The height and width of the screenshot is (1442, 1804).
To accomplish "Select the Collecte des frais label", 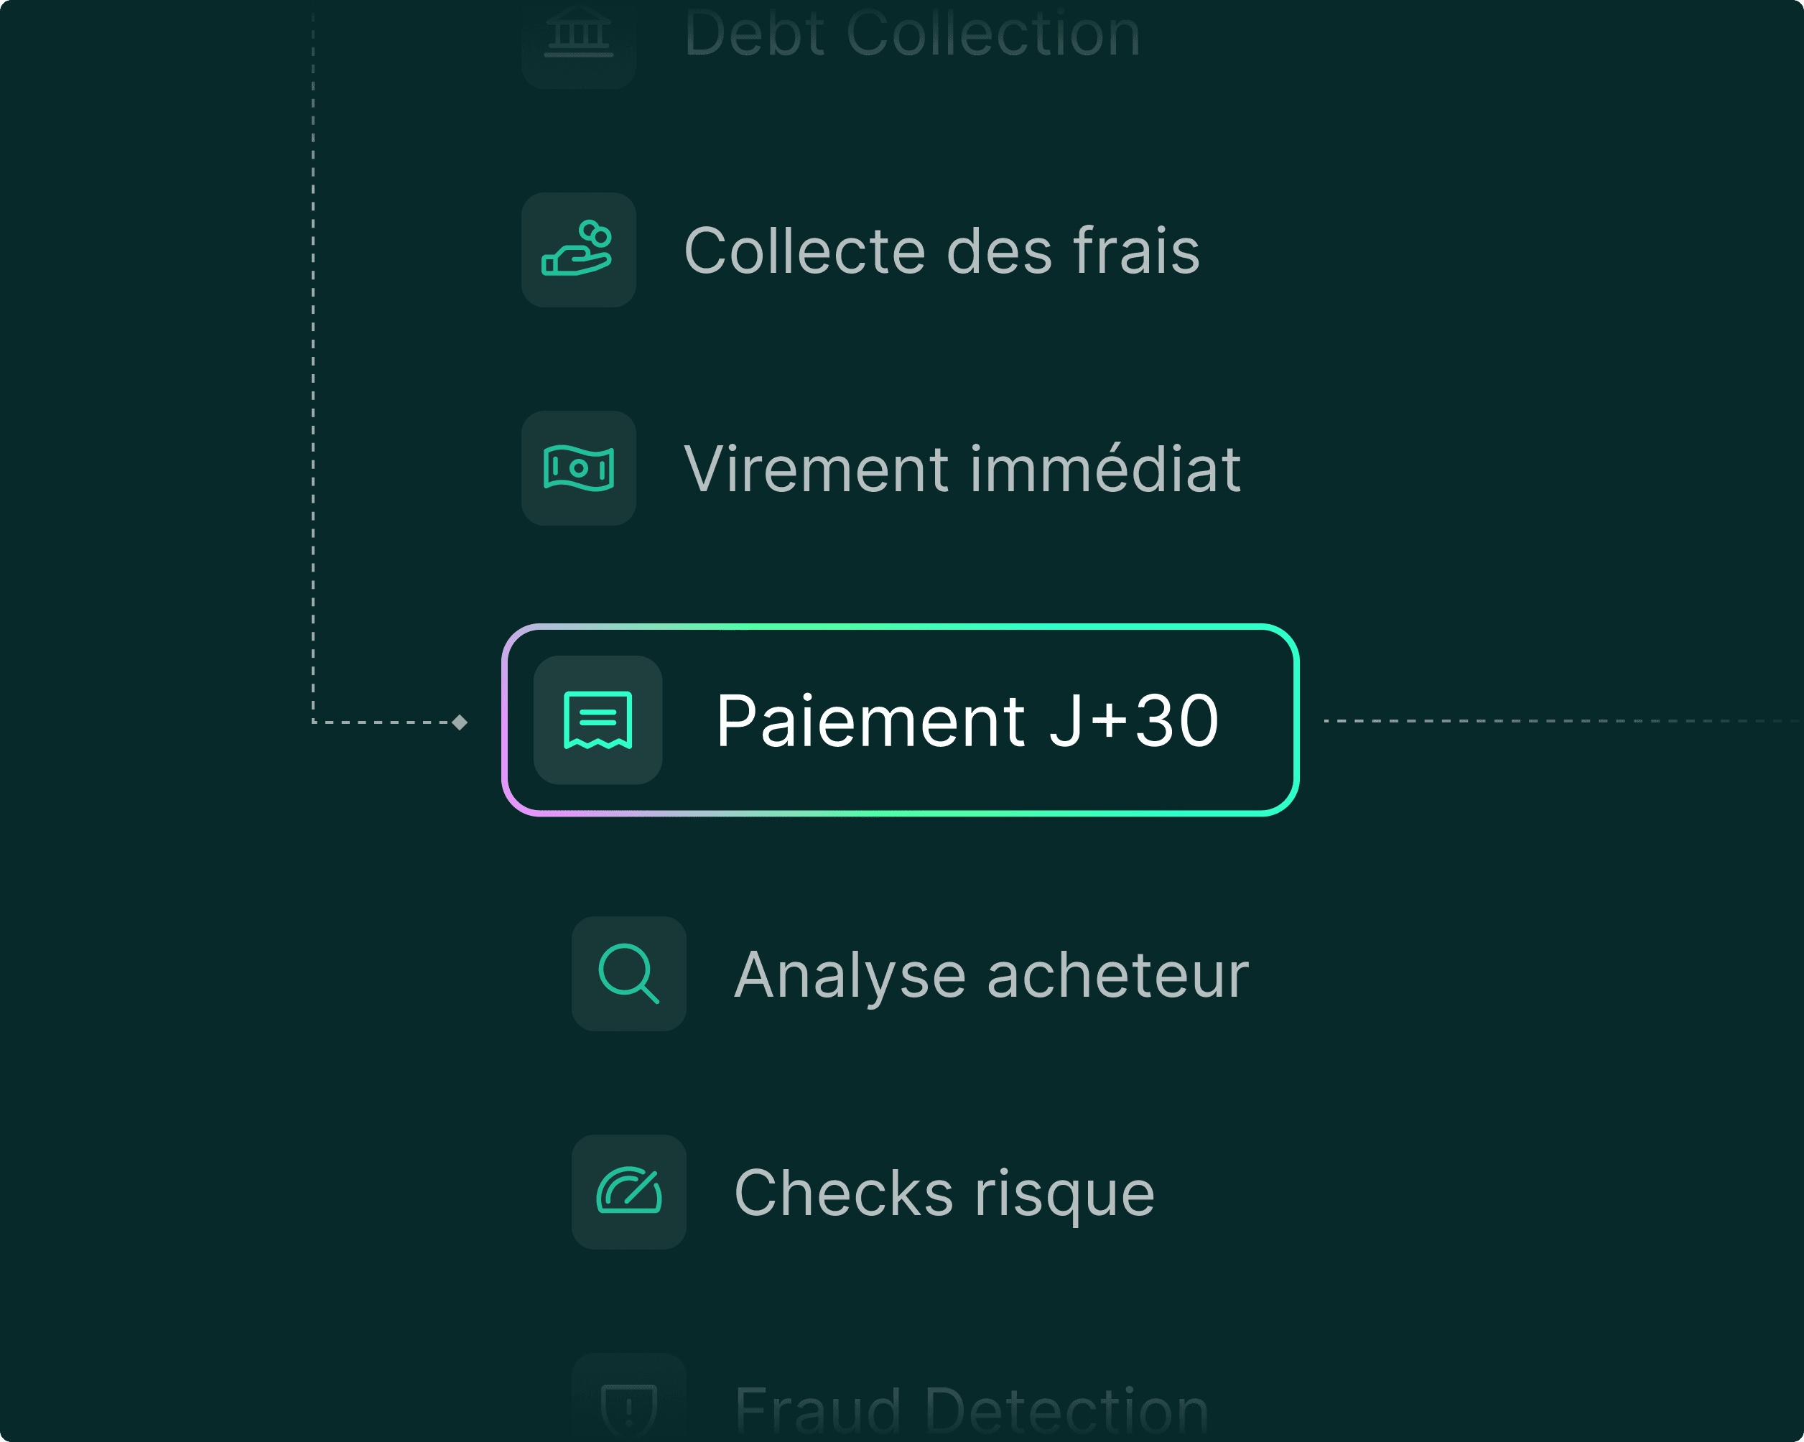I will pyautogui.click(x=941, y=250).
